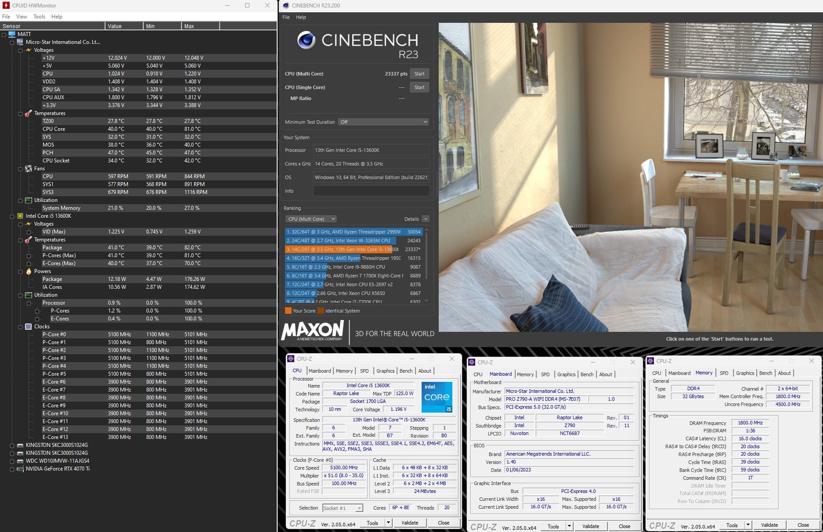Click the Micro-Star motherboard icon in tree

pos(20,42)
